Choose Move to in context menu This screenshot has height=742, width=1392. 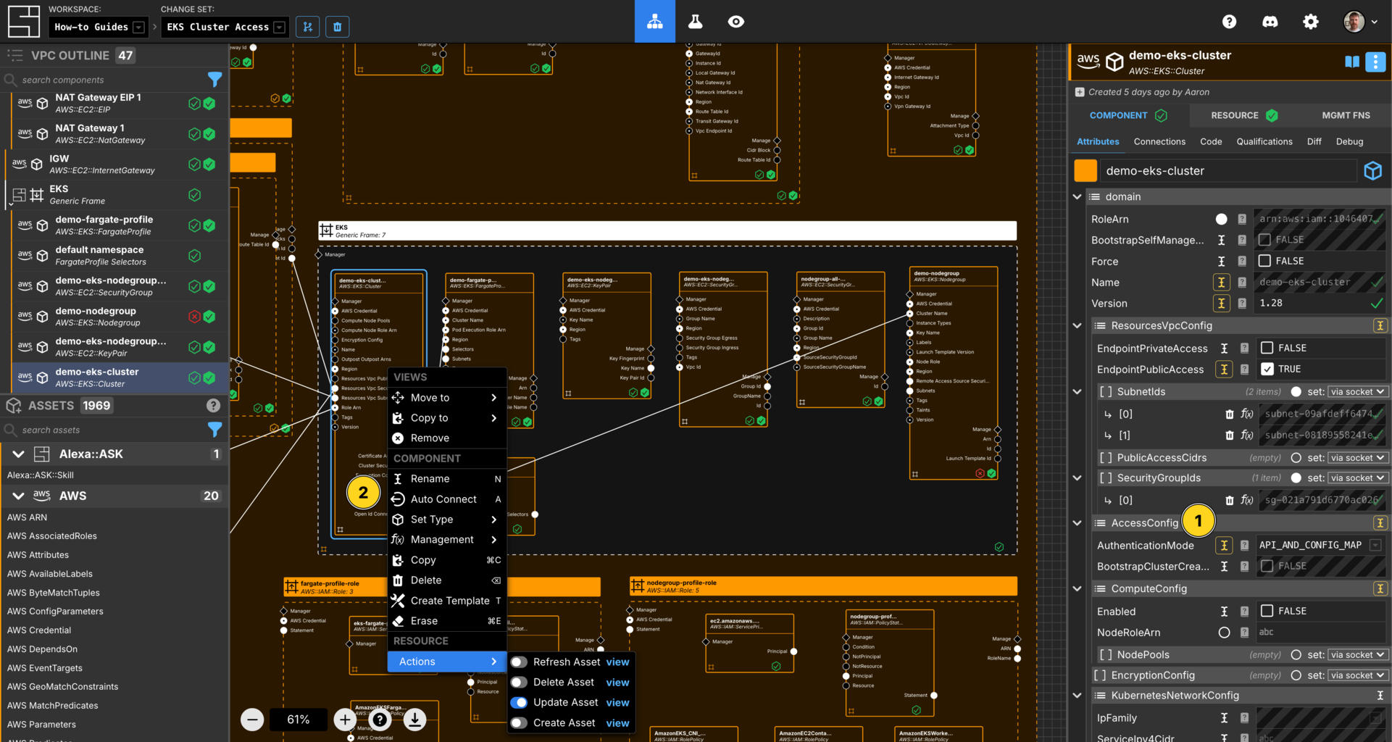click(x=446, y=398)
